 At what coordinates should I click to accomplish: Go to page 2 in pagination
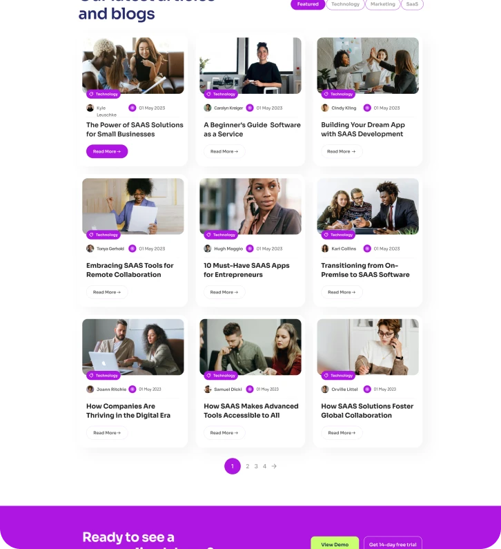[247, 466]
